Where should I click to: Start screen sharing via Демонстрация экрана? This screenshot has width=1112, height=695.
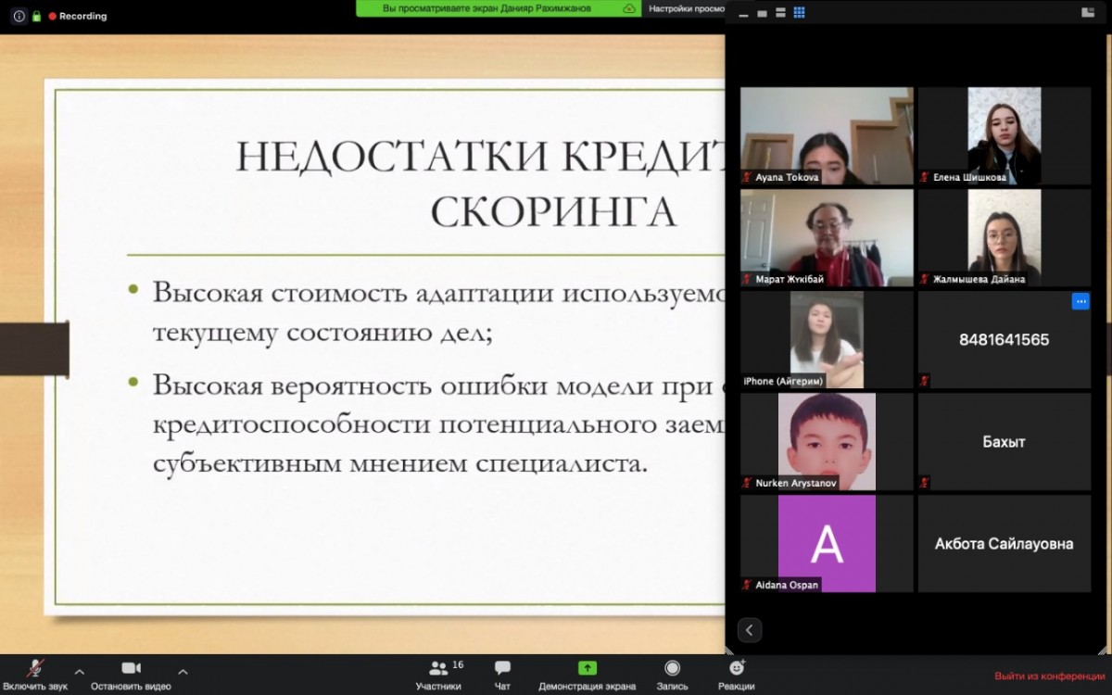(x=587, y=674)
